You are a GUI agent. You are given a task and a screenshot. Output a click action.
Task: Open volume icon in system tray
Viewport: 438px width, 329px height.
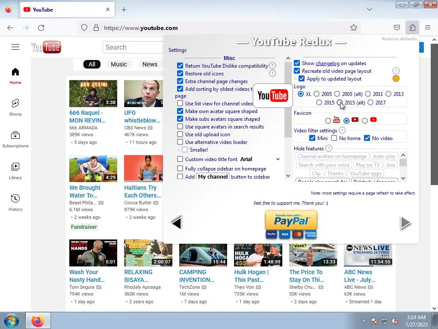tap(395, 321)
